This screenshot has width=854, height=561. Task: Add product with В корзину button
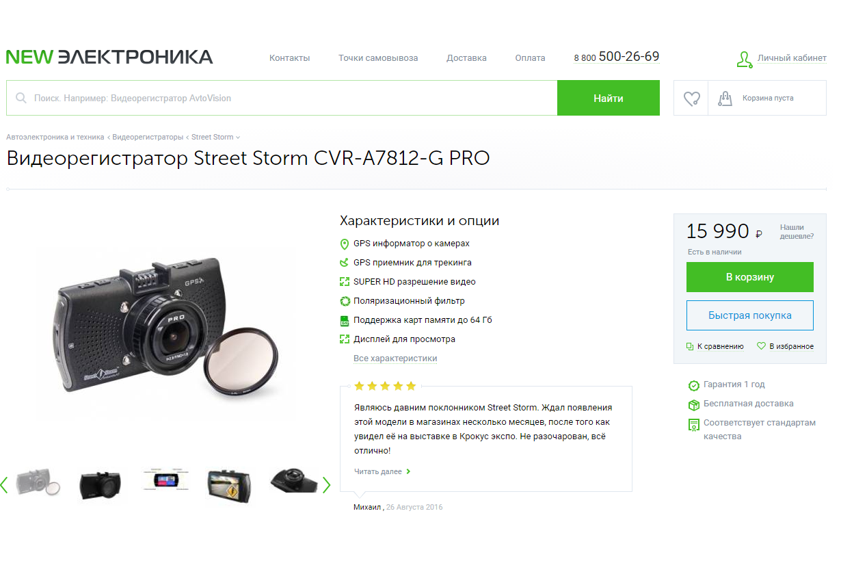click(x=750, y=277)
